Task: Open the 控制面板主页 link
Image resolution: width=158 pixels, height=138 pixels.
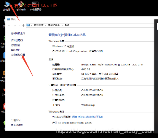Action: (x=18, y=33)
